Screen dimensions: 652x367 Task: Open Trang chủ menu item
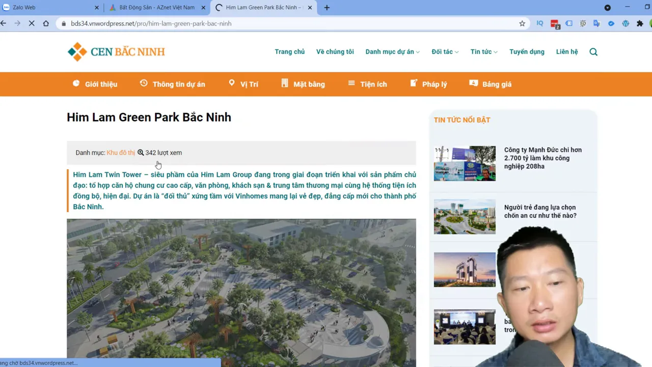[289, 51]
